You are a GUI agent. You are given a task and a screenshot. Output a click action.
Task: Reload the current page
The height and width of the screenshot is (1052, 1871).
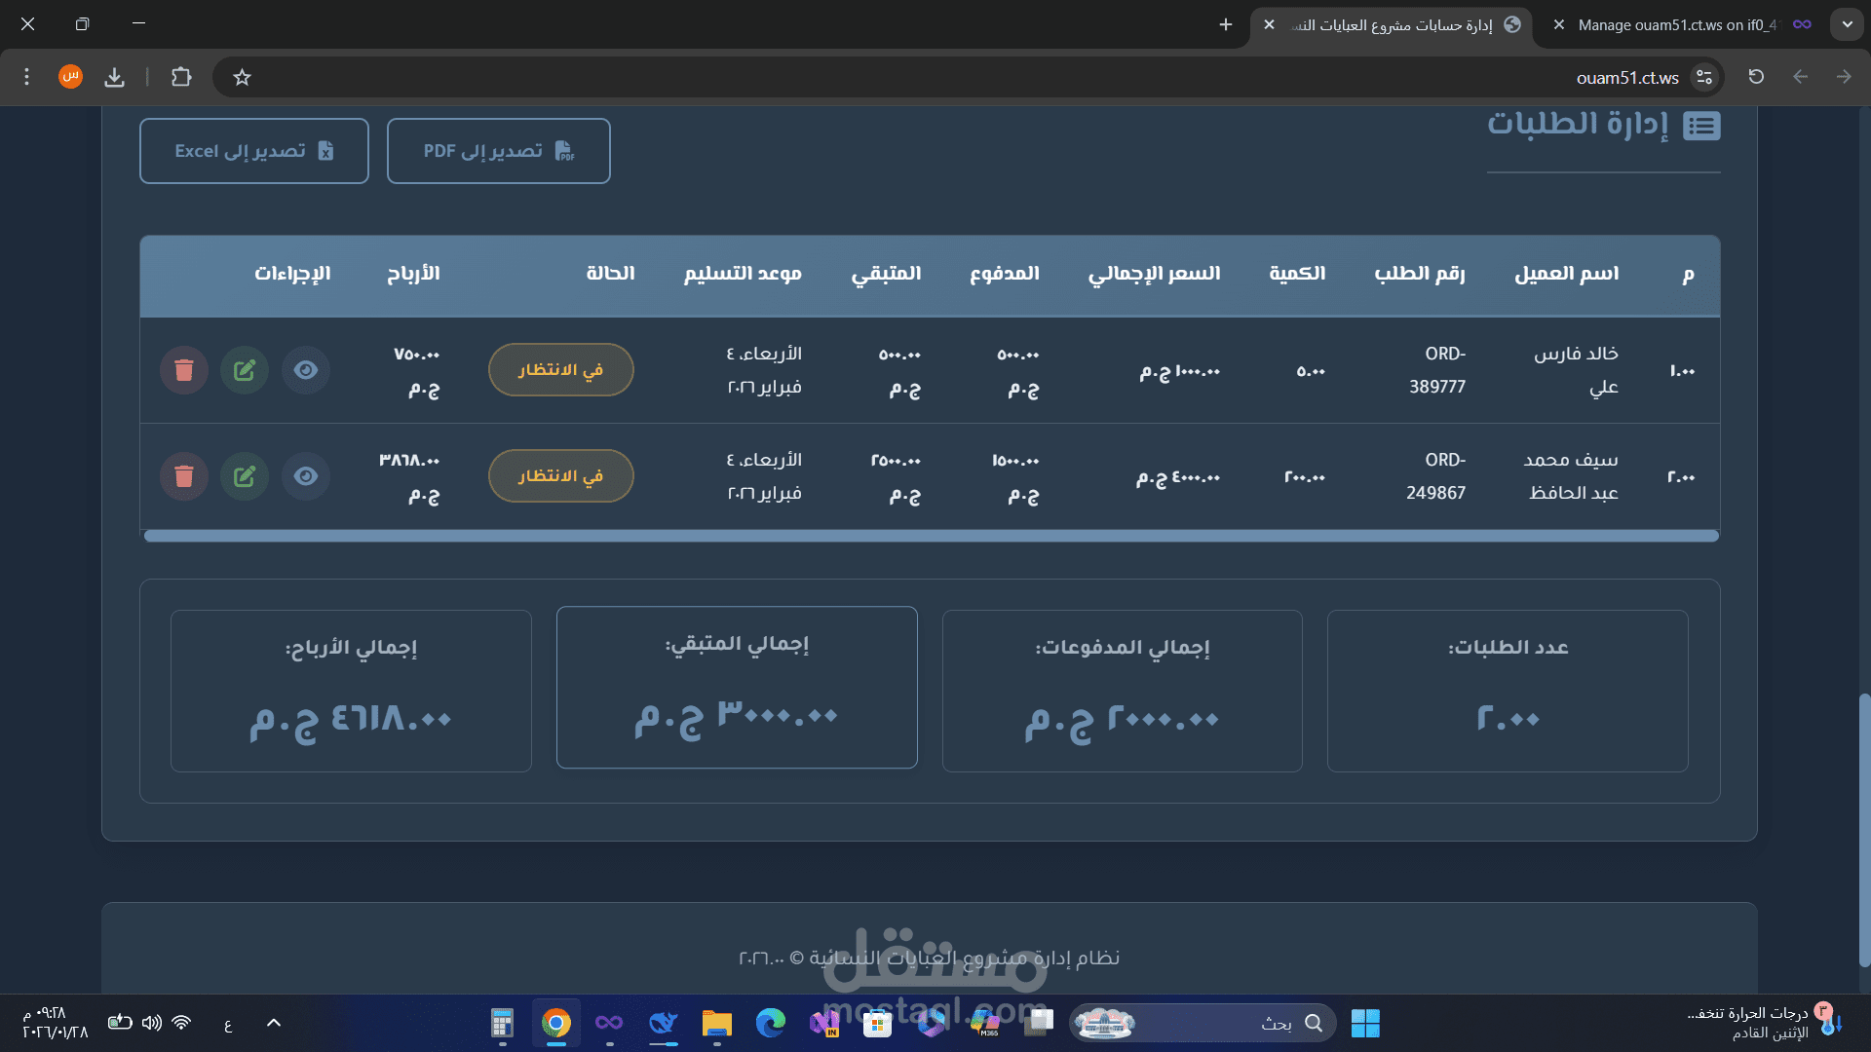1756,77
